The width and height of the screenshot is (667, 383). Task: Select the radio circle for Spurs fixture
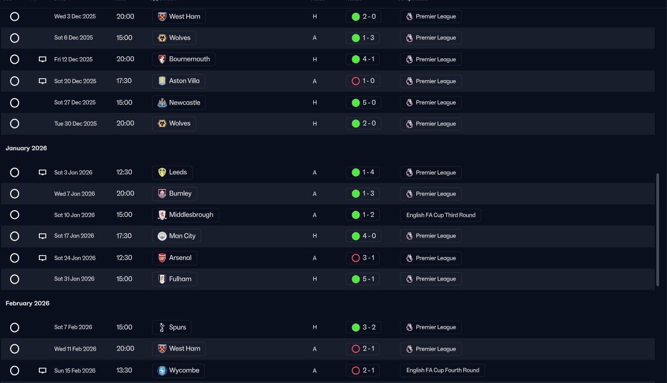click(x=15, y=327)
